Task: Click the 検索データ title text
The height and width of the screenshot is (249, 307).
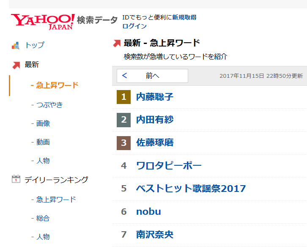Action: click(x=97, y=20)
